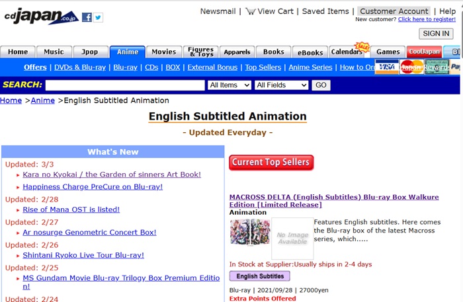Open Rise of Mana OST link
The width and height of the screenshot is (463, 302).
pyautogui.click(x=71, y=209)
